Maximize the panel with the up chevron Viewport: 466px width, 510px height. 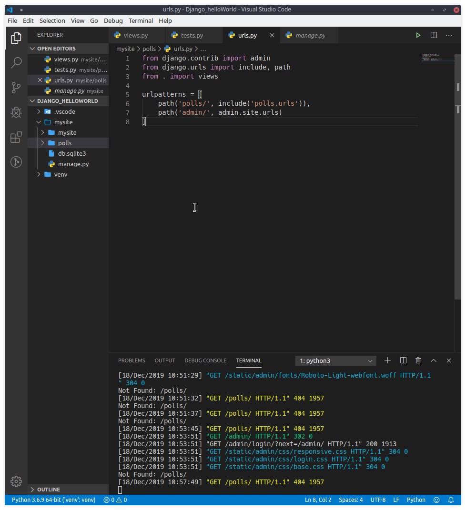click(x=434, y=360)
